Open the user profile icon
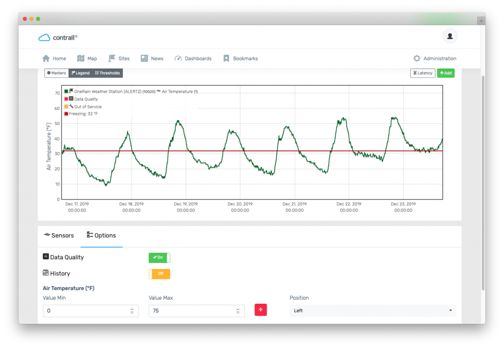The image size is (504, 348). point(450,36)
